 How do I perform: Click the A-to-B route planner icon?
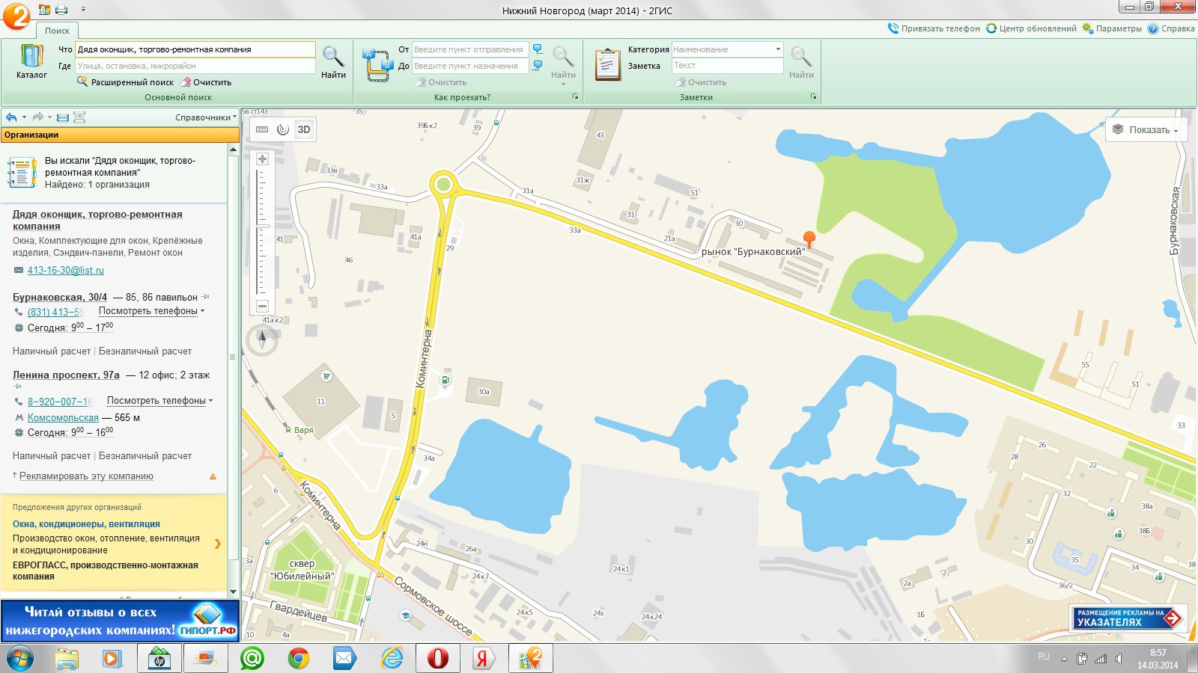(377, 64)
